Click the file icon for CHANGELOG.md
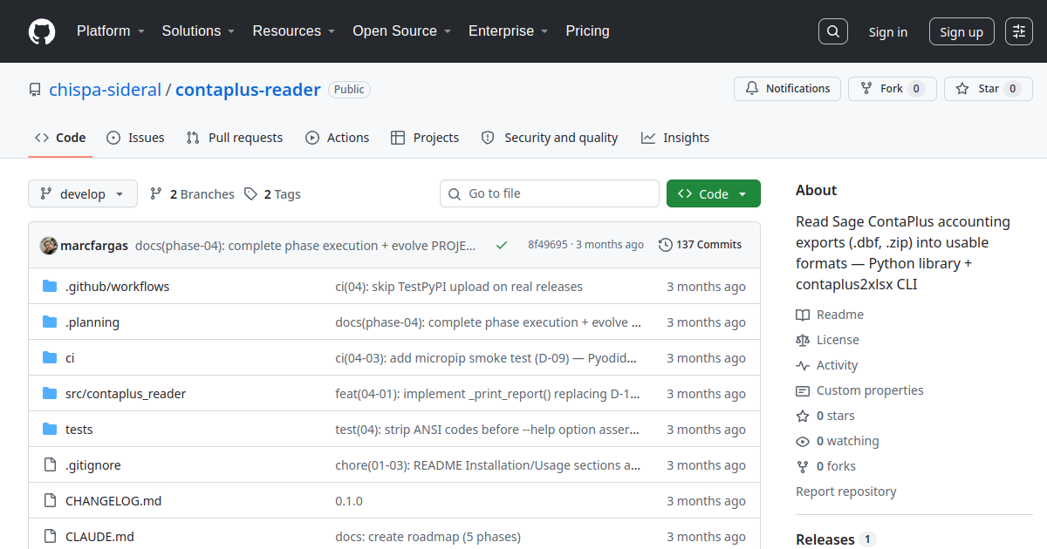This screenshot has width=1047, height=549. (50, 501)
